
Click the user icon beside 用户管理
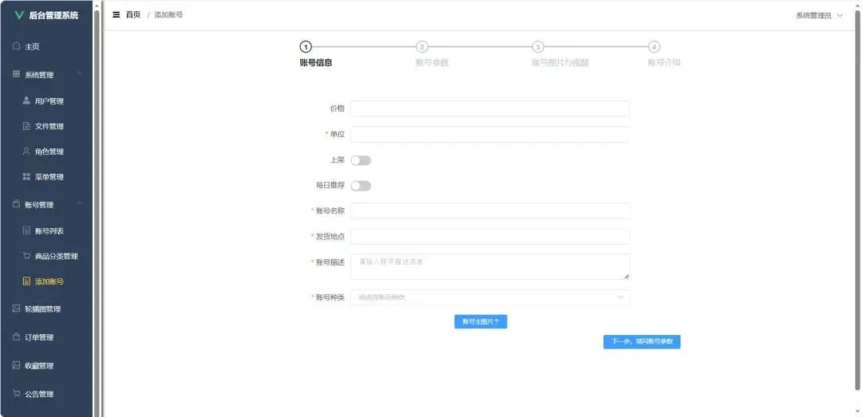pos(26,100)
